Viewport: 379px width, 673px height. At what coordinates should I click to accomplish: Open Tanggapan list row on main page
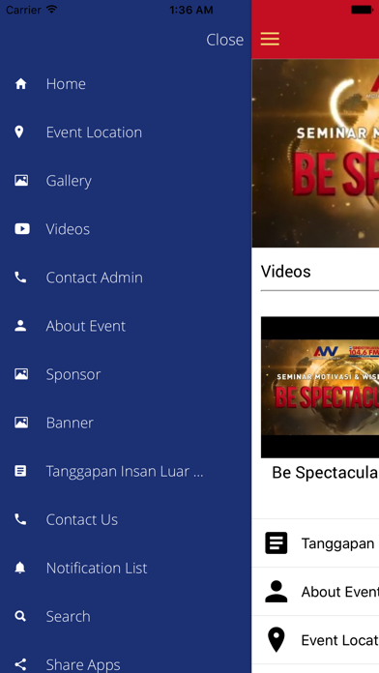315,543
